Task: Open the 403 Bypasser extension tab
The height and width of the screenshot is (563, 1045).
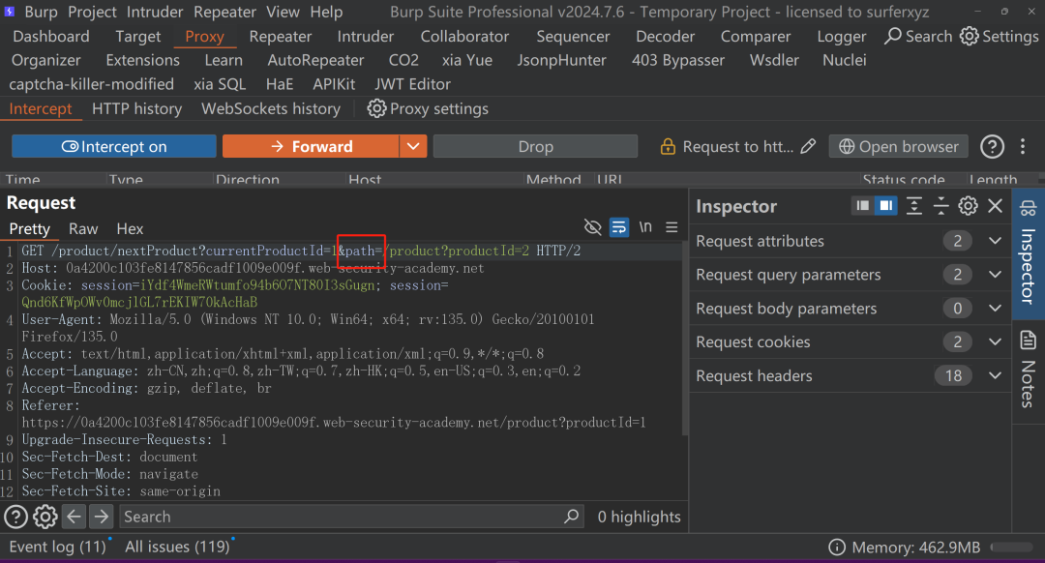Action: pyautogui.click(x=677, y=60)
